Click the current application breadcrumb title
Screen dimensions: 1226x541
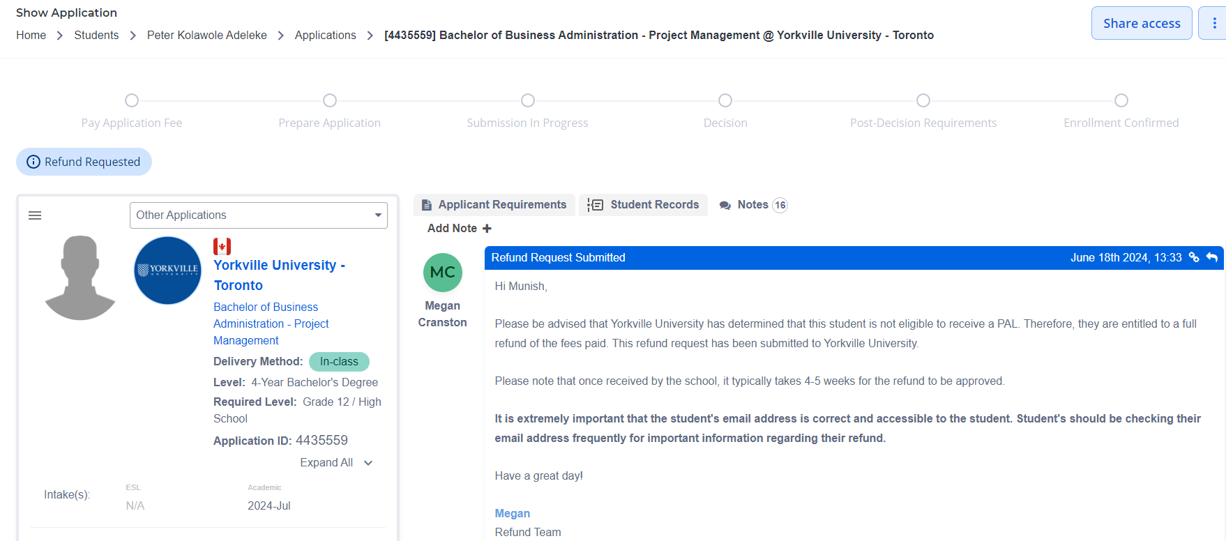pos(659,36)
